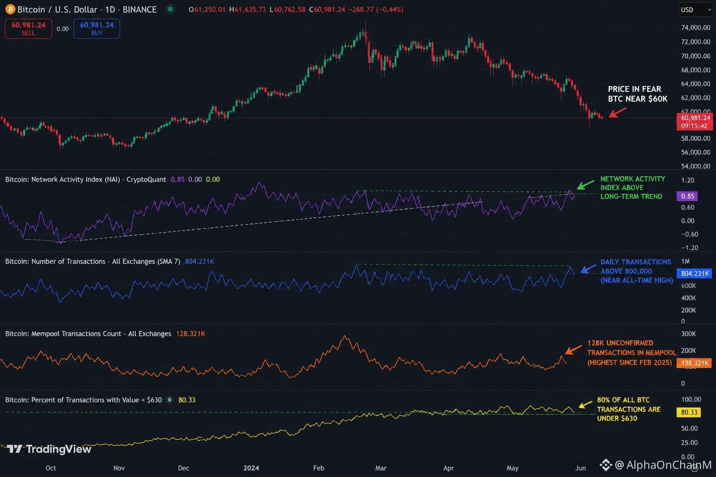This screenshot has height=477, width=716.
Task: Click the 600K label on transactions scale
Action: [x=688, y=286]
